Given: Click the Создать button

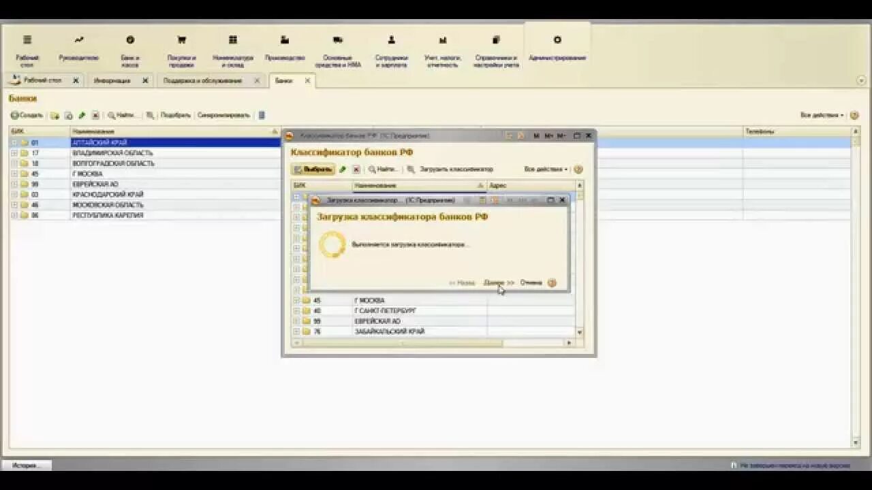Looking at the screenshot, I should pos(27,116).
